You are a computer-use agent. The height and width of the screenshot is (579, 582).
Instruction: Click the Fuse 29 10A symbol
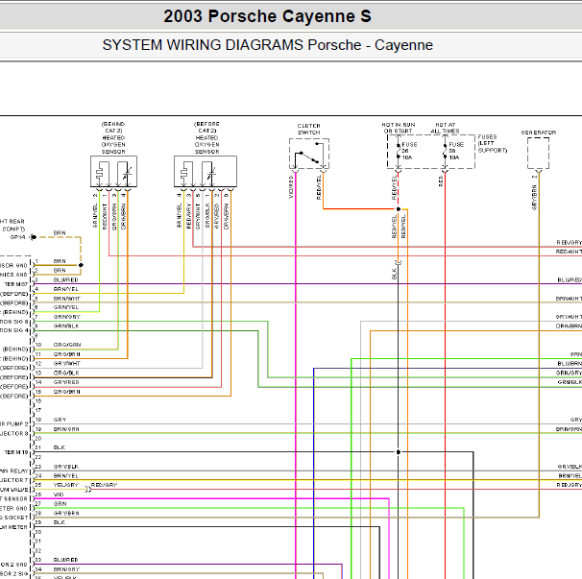pos(445,151)
